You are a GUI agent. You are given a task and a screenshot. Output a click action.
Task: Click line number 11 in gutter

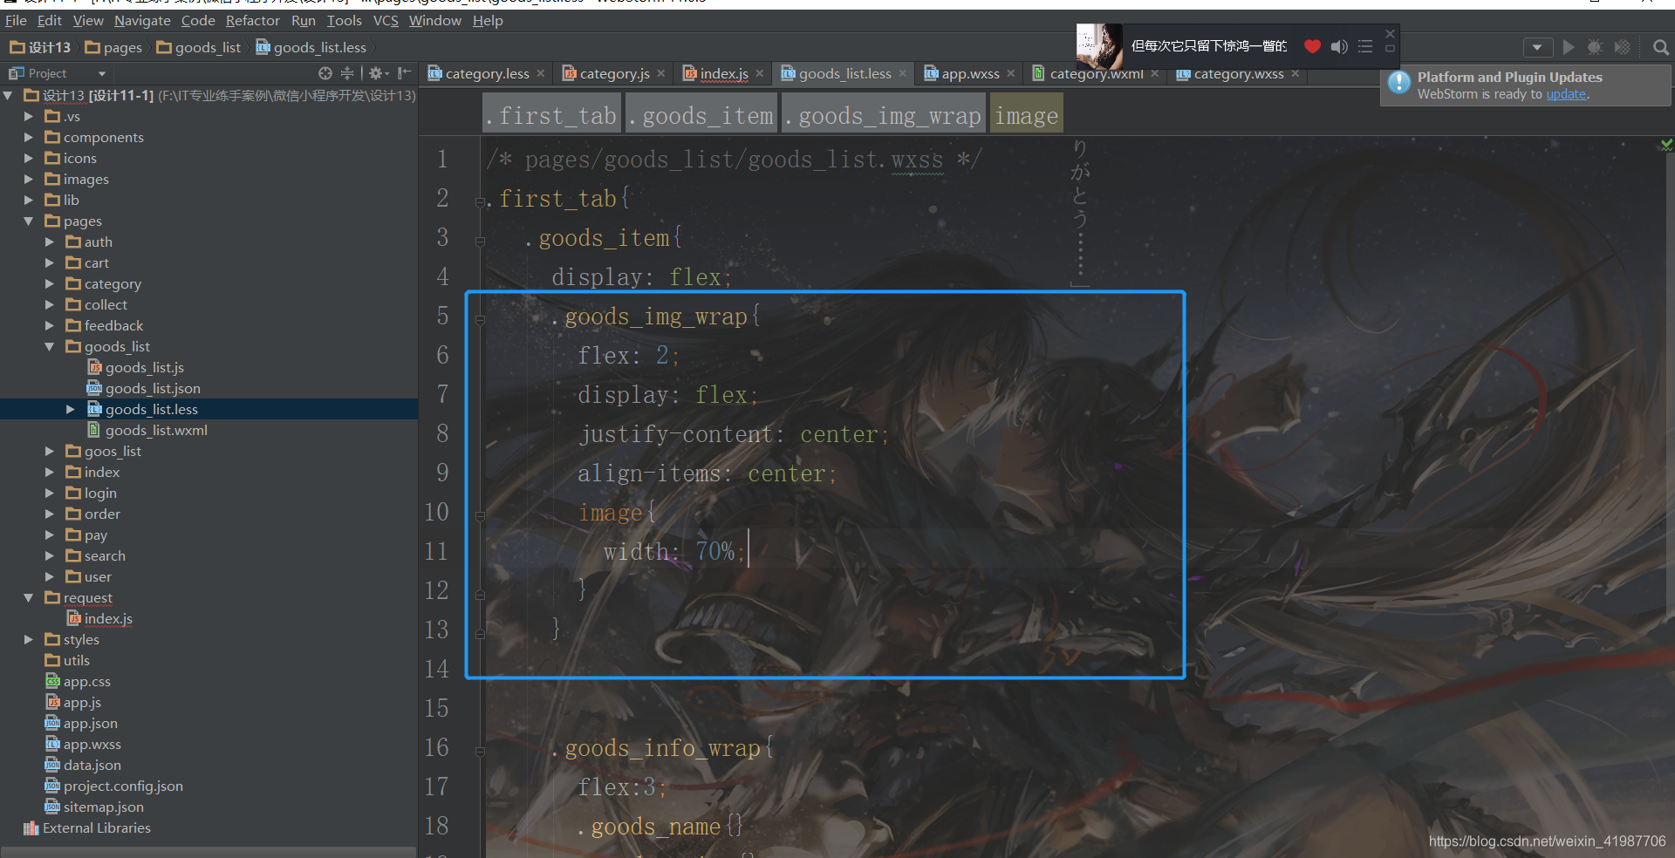[x=436, y=551]
